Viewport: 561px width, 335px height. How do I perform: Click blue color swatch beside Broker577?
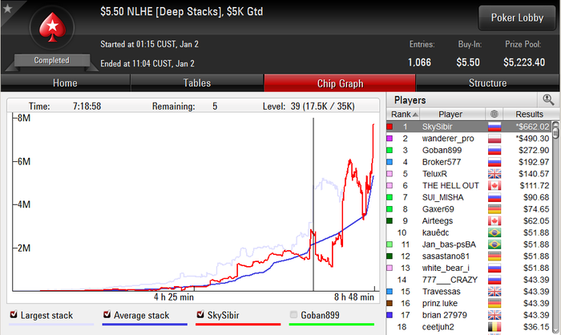pyautogui.click(x=389, y=162)
